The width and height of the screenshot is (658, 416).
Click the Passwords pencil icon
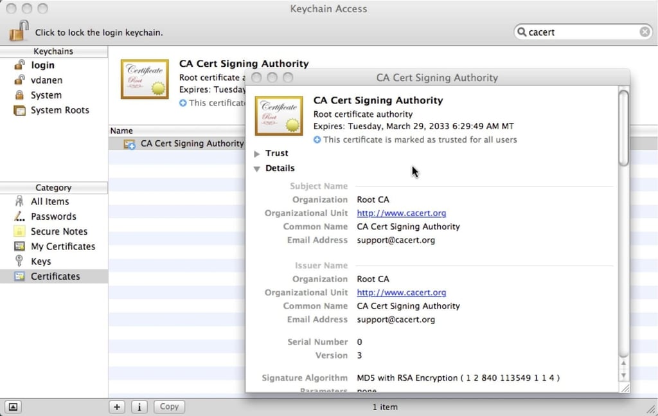point(19,216)
